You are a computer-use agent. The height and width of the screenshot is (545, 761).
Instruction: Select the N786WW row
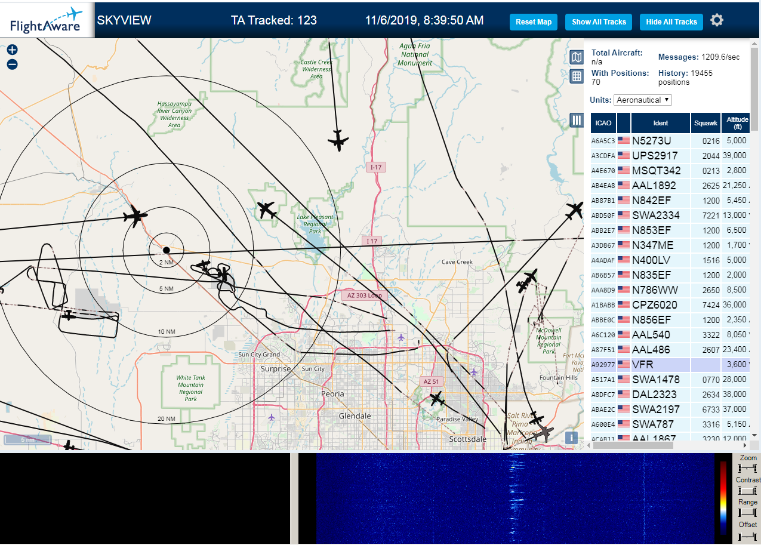coord(670,290)
